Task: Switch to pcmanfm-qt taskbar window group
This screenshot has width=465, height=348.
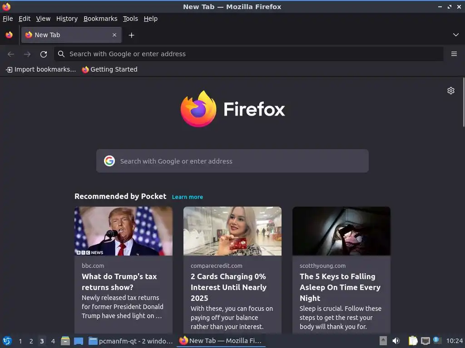Action: [130, 341]
